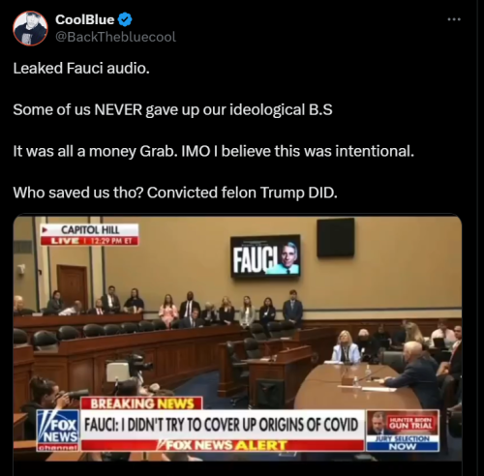Play the embedded Fauci hearing video
The width and height of the screenshot is (484, 476).
(237, 339)
